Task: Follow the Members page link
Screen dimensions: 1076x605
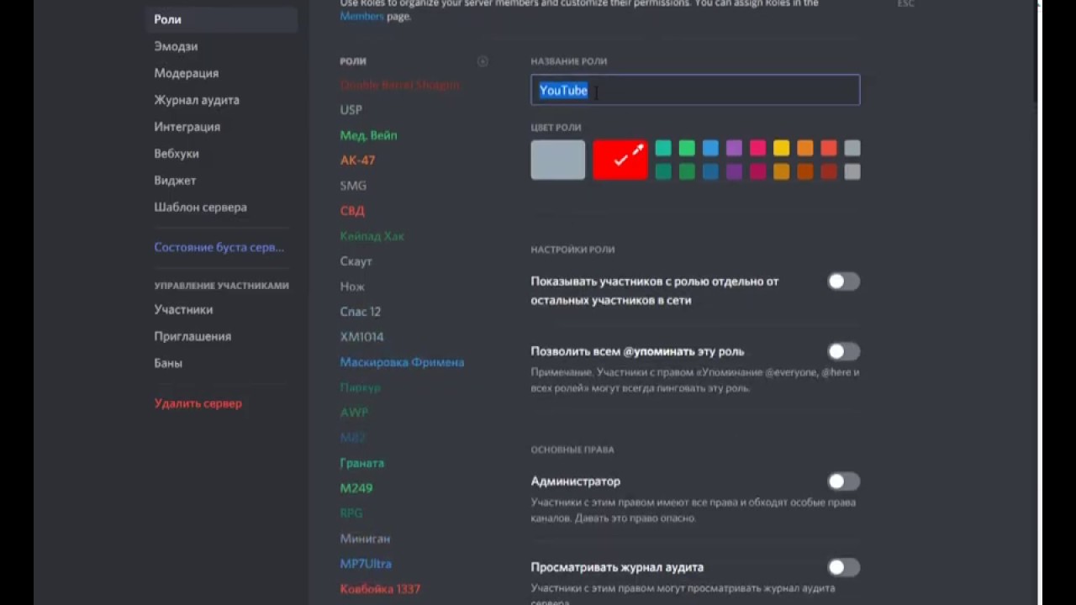Action: pyautogui.click(x=362, y=16)
